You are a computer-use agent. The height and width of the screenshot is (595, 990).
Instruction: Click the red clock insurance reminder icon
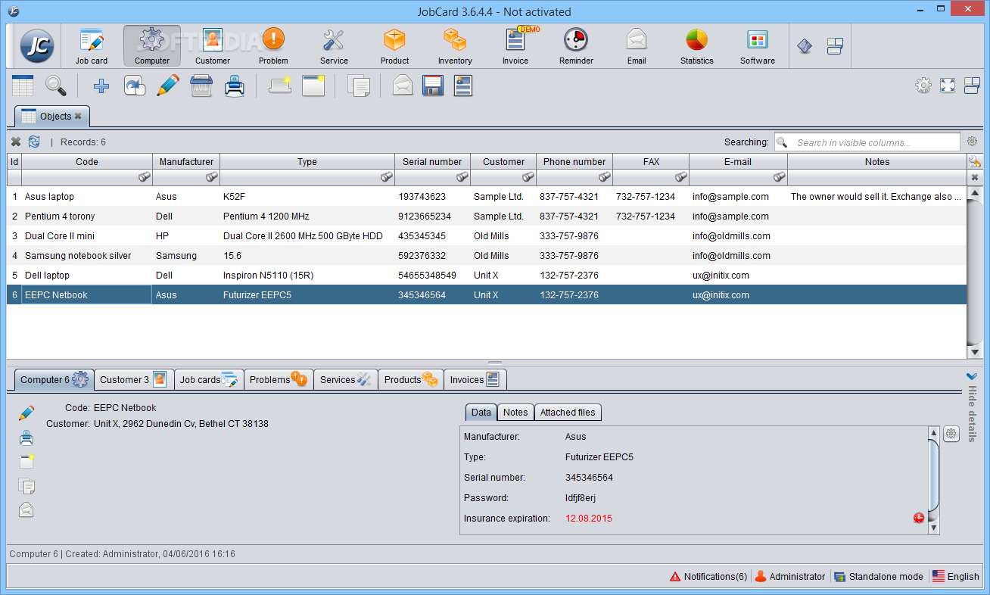(919, 518)
